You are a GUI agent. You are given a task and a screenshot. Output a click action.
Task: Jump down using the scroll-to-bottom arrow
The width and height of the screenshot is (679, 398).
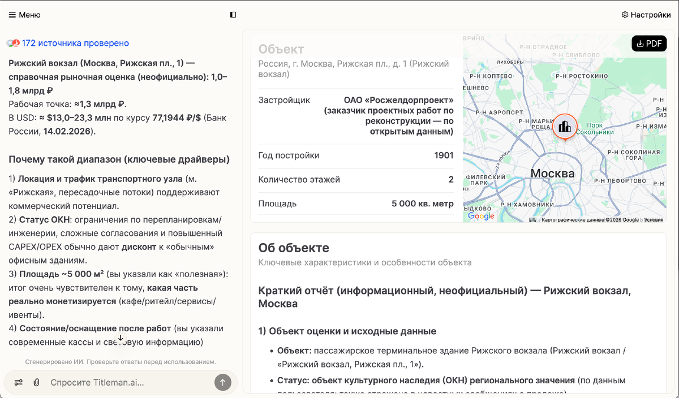click(x=121, y=338)
